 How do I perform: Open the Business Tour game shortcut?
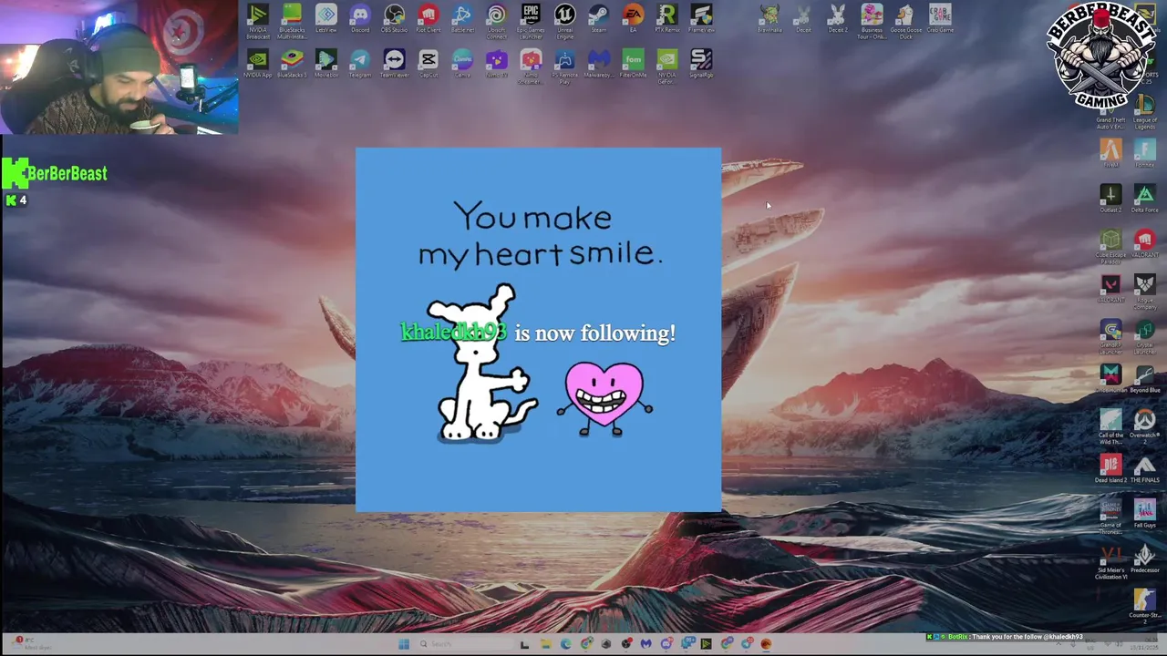[872, 22]
